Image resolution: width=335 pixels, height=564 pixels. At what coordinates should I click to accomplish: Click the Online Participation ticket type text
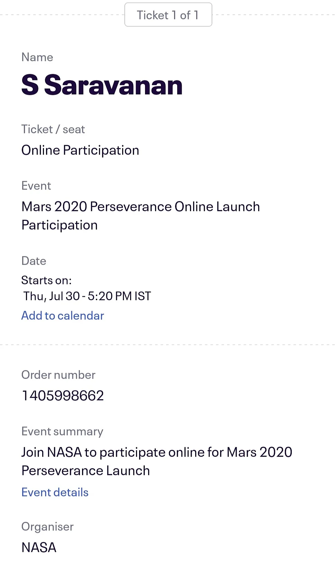click(80, 150)
